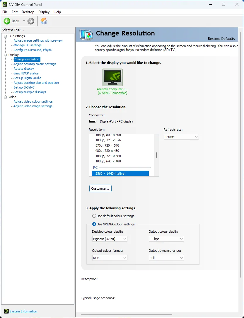Collapse the Video tree node

5,97
